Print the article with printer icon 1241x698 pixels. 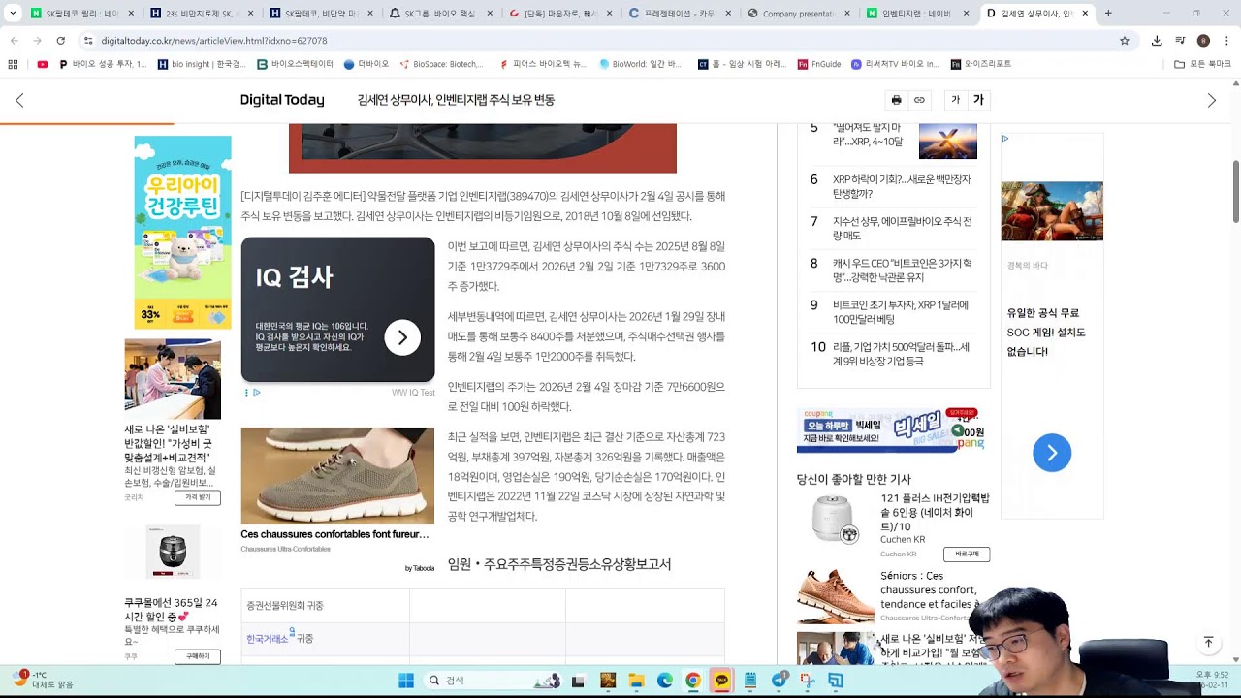(x=896, y=100)
